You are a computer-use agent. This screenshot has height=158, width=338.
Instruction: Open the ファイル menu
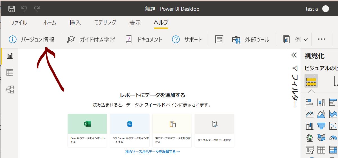pos(19,23)
